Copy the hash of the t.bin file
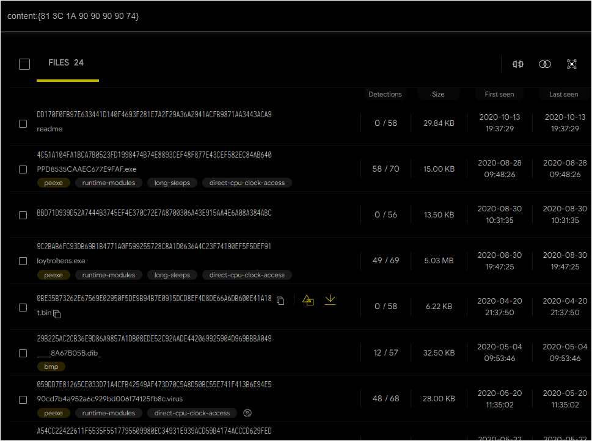The width and height of the screenshot is (592, 441). [x=280, y=301]
